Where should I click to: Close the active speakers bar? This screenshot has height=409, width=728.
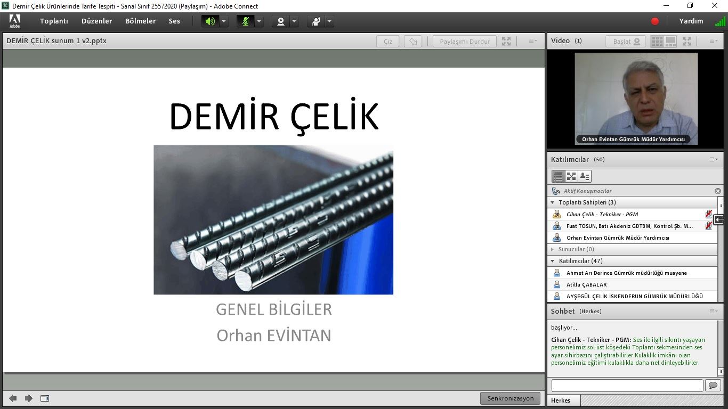[717, 191]
